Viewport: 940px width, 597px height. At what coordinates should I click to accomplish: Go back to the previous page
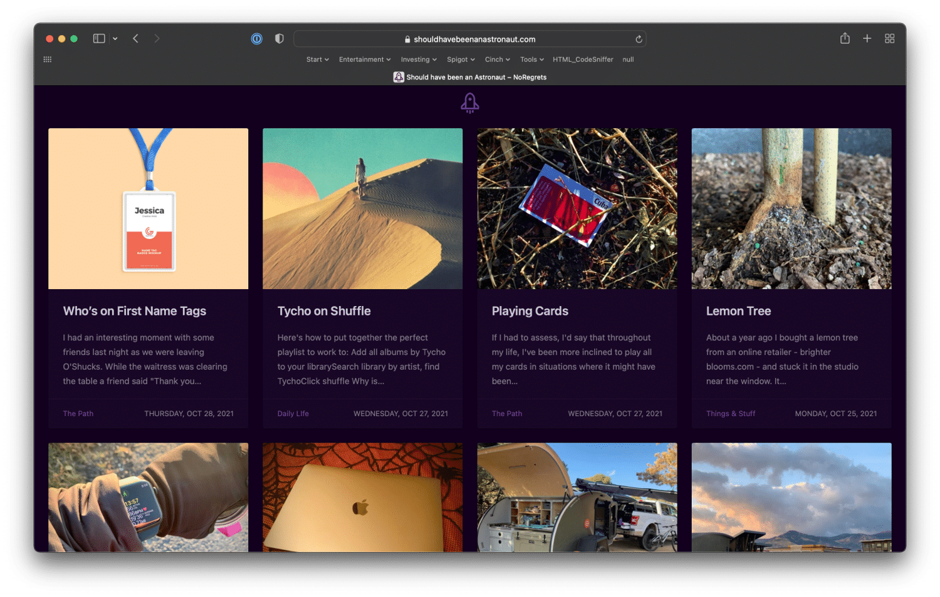[x=135, y=39]
